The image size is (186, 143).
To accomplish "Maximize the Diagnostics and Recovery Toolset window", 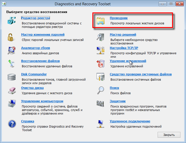I will (x=171, y=4).
